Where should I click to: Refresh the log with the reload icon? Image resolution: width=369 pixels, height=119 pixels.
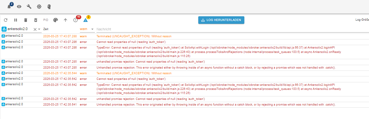tap(6, 20)
